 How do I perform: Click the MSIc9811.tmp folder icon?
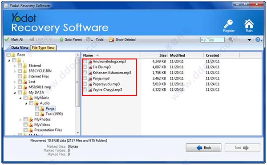[25, 87]
